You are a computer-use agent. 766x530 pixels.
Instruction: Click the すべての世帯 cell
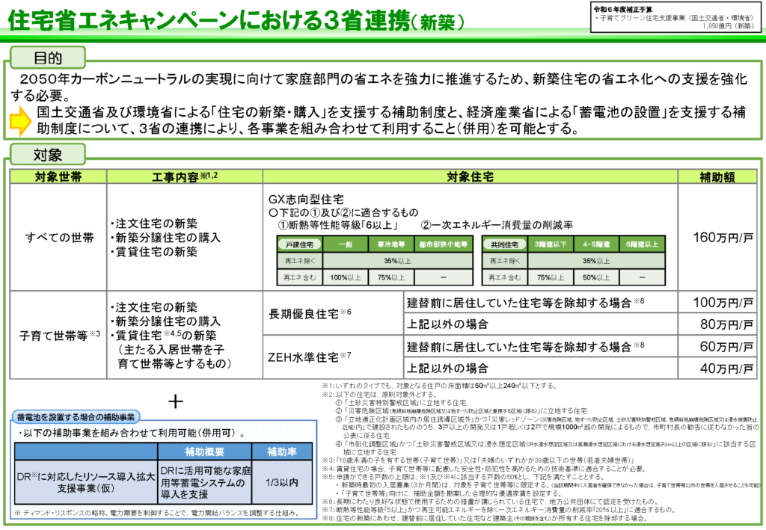[59, 238]
